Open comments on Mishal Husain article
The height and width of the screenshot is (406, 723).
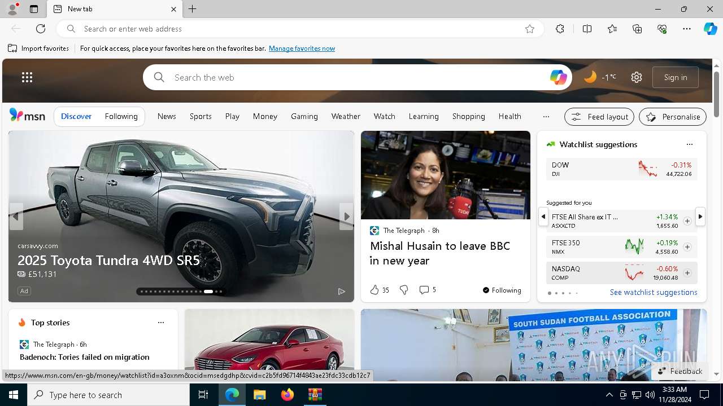point(427,290)
